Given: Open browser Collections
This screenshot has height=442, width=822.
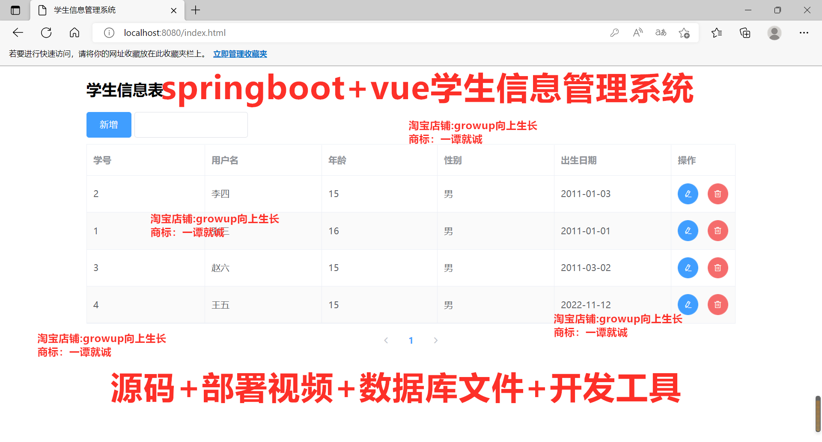Looking at the screenshot, I should (745, 33).
